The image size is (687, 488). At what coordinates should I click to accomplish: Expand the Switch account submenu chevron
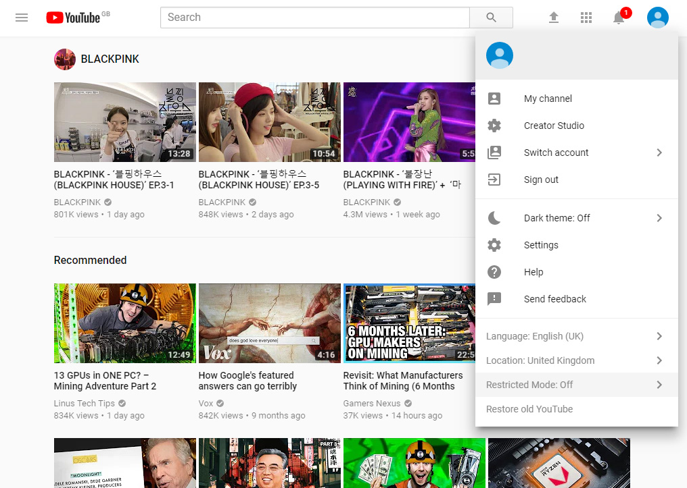[x=659, y=153]
